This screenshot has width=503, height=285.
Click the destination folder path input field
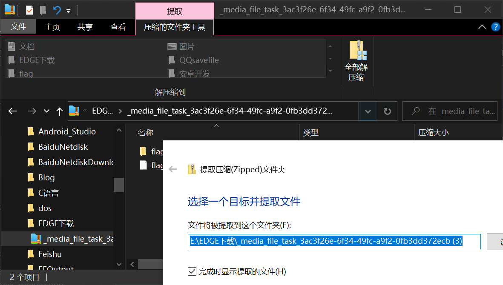tap(334, 242)
